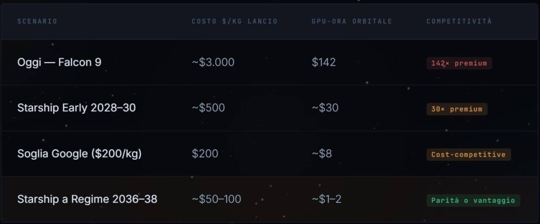Click the GPU-ORA ORBITALE column header

point(352,21)
